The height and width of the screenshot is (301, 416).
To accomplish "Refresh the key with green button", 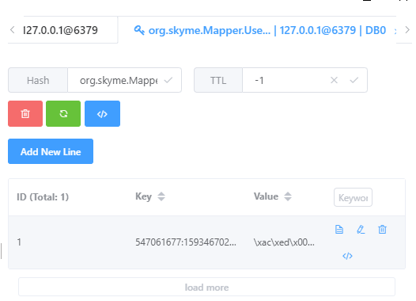I will coord(63,114).
